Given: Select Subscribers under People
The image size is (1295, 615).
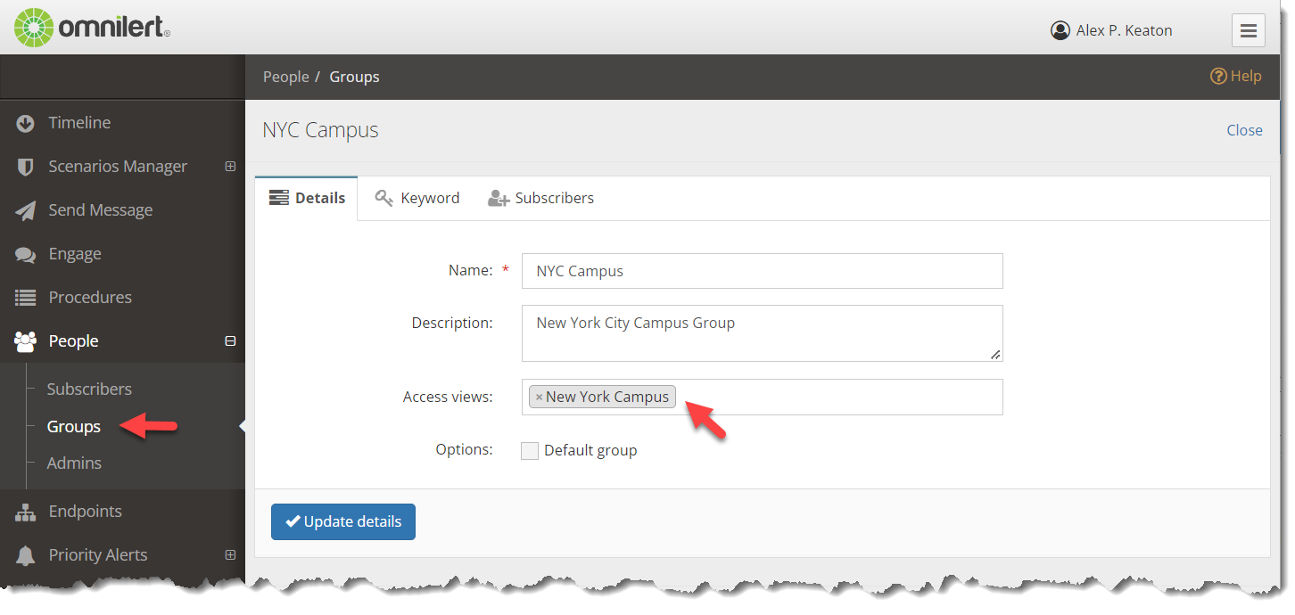Looking at the screenshot, I should click(89, 389).
